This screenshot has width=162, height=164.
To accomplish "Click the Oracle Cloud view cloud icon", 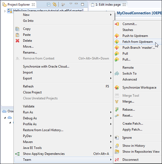I will coord(4,111).
